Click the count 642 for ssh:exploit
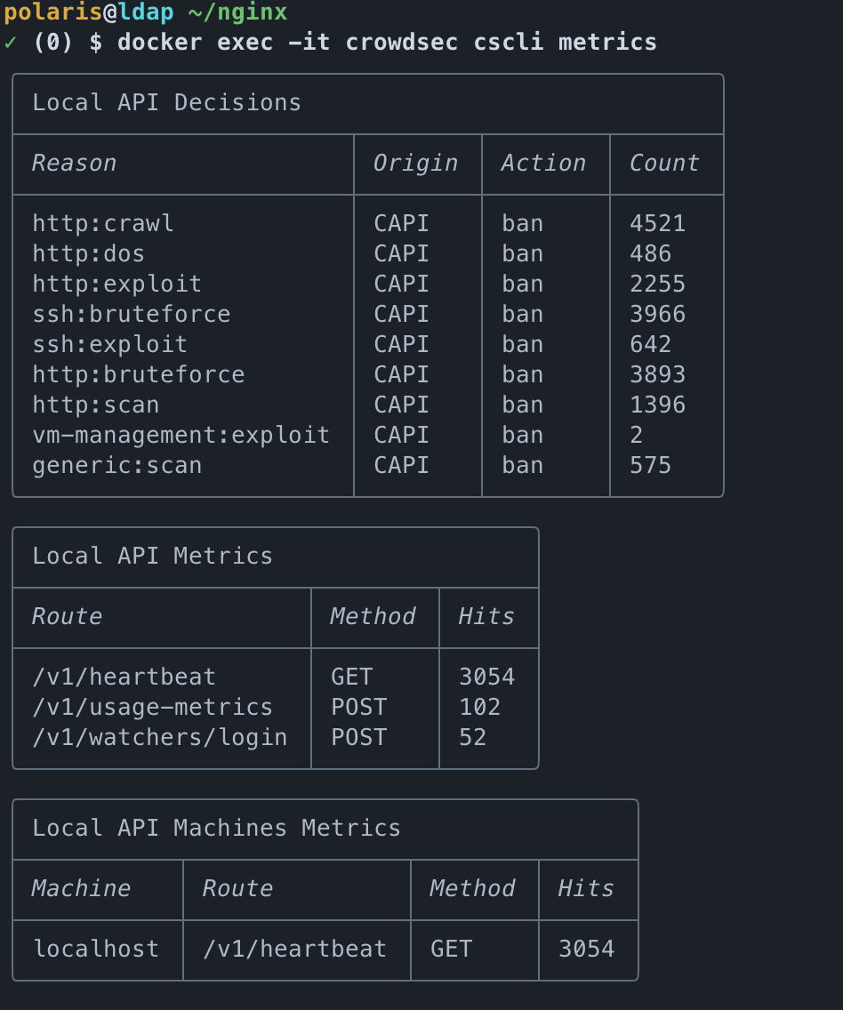 click(x=650, y=345)
